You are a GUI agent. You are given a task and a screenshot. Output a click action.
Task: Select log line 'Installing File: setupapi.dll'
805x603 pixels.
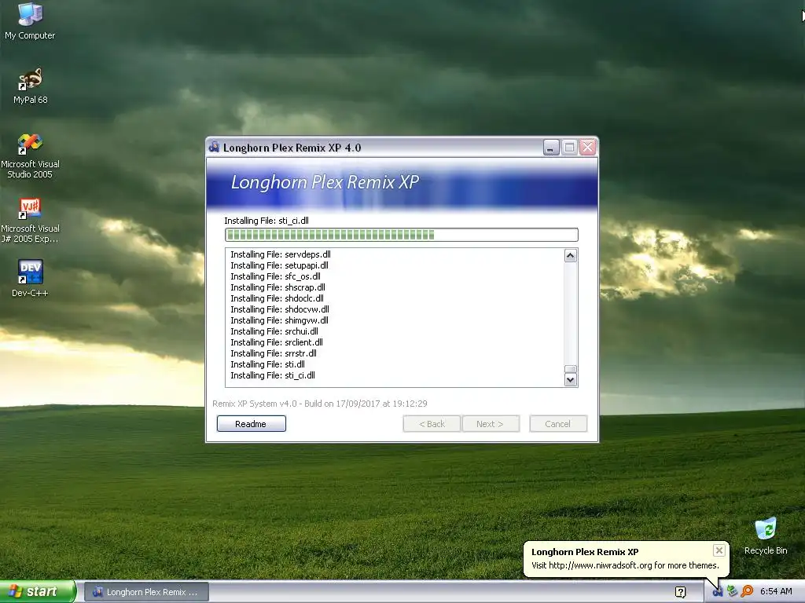279,265
